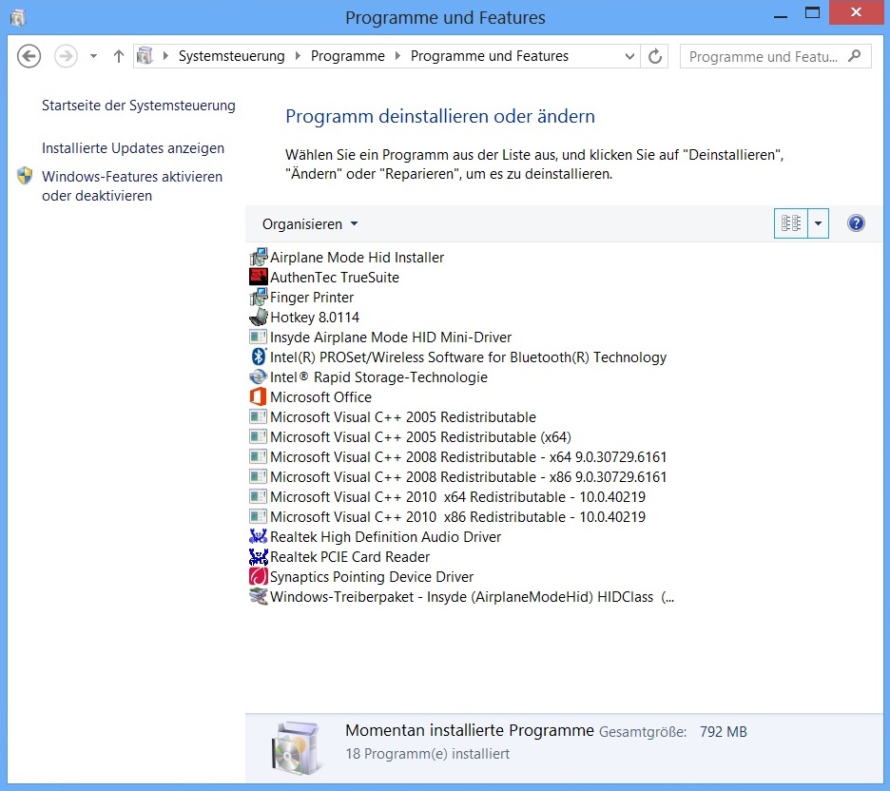Click the window system icon in title bar
This screenshot has height=791, width=890.
pyautogui.click(x=18, y=18)
